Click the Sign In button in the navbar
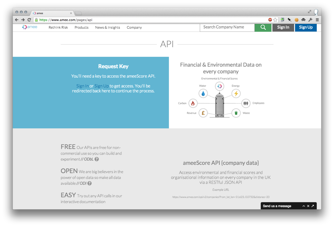The image size is (334, 227). pyautogui.click(x=283, y=27)
